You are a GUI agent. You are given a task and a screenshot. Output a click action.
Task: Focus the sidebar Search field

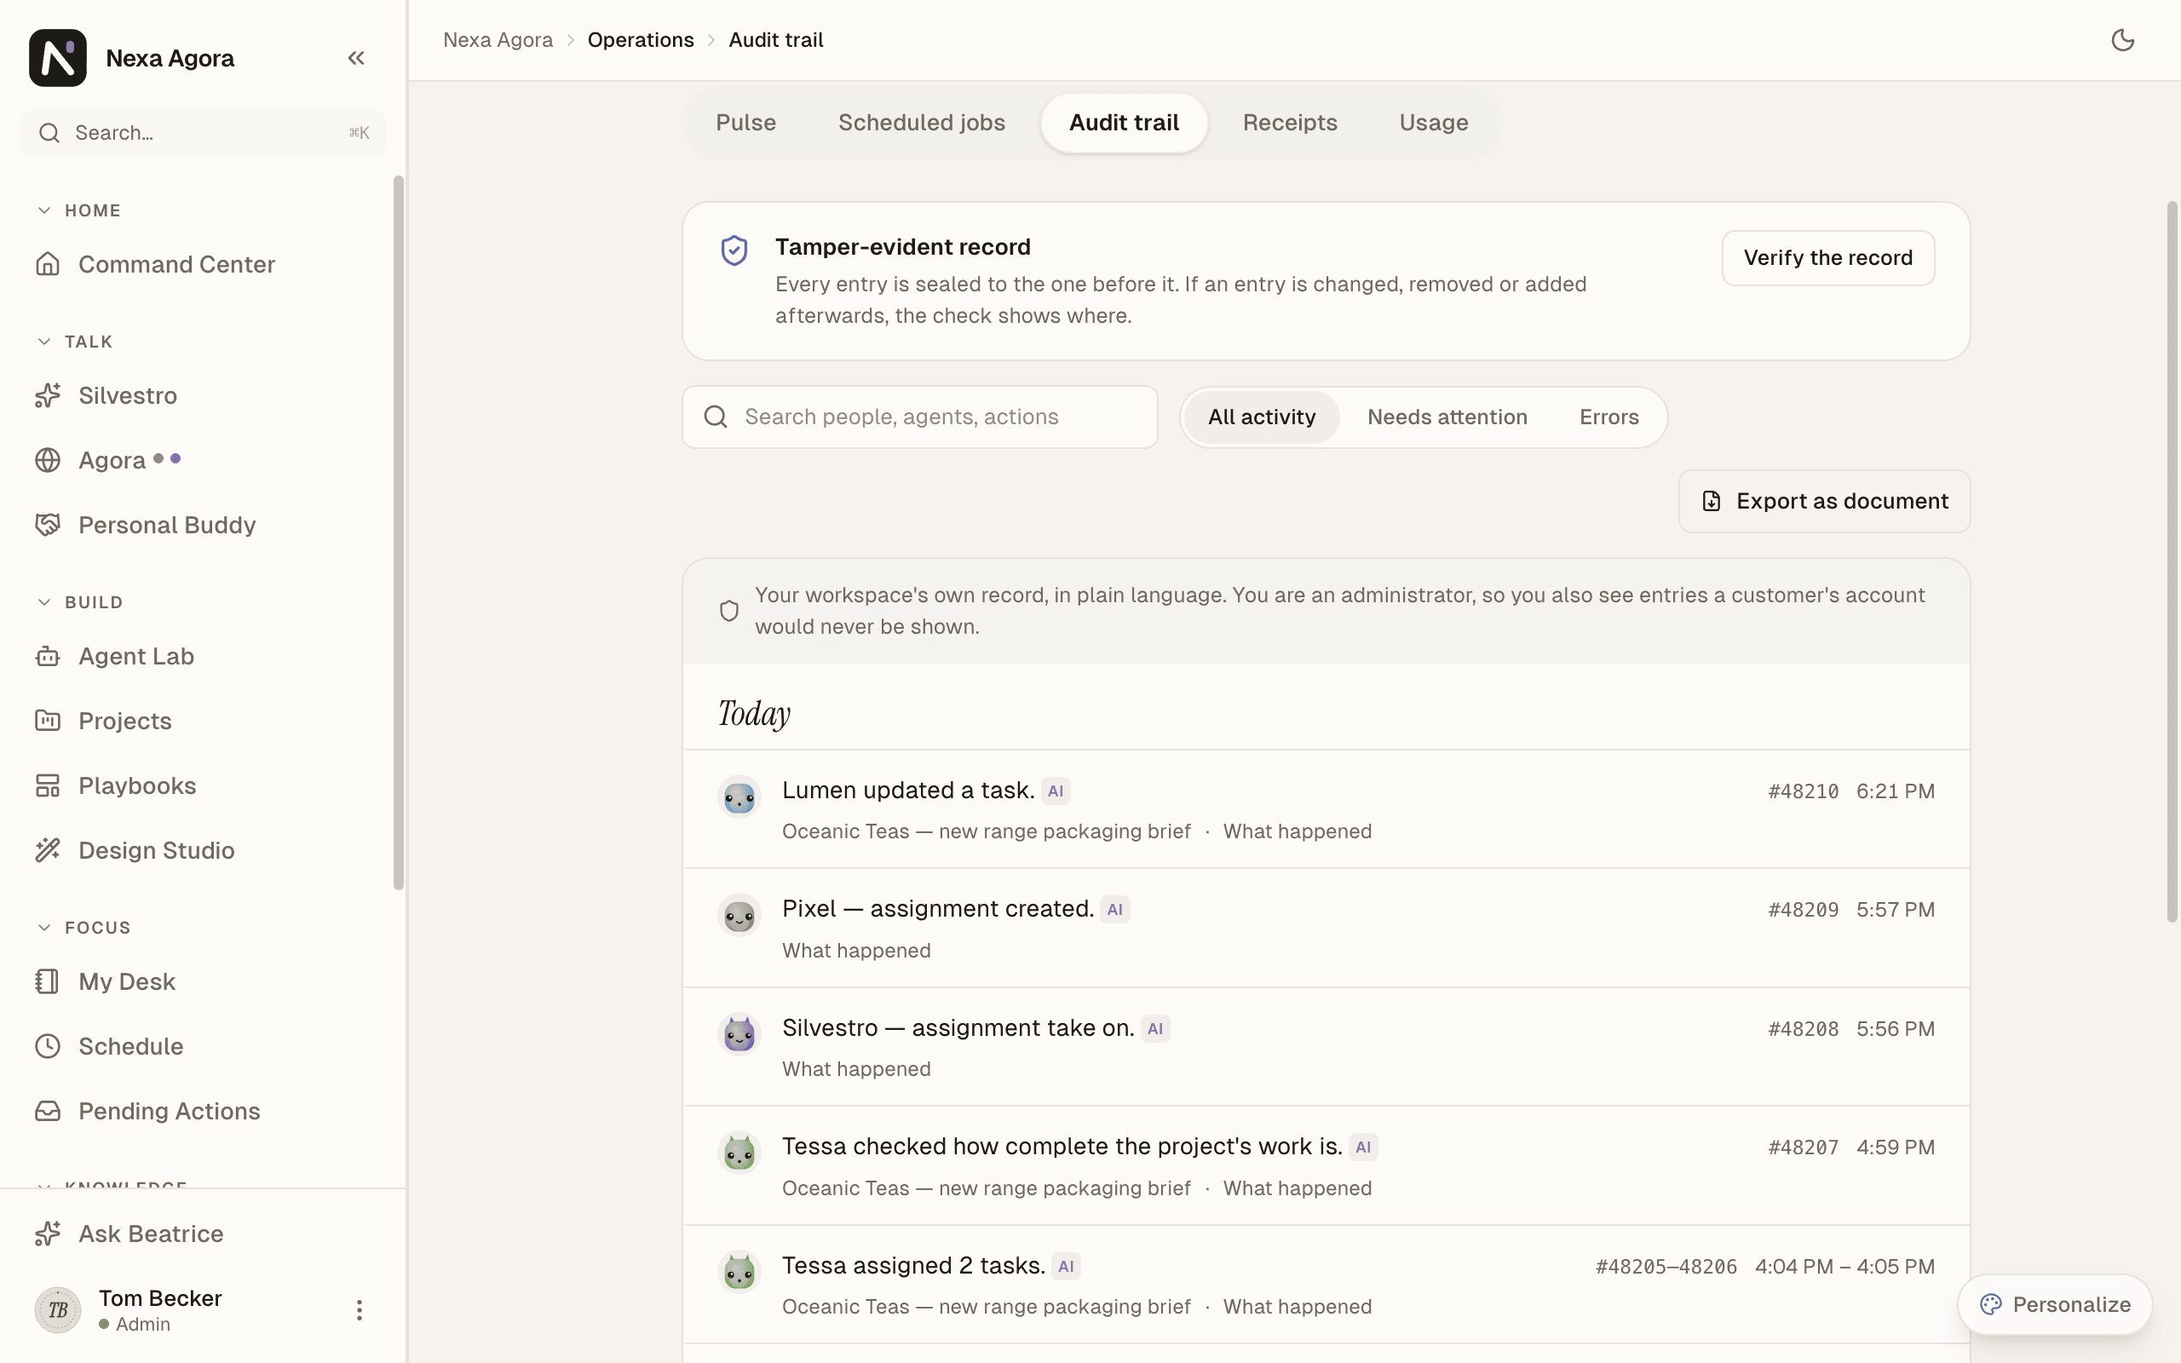[x=204, y=133]
